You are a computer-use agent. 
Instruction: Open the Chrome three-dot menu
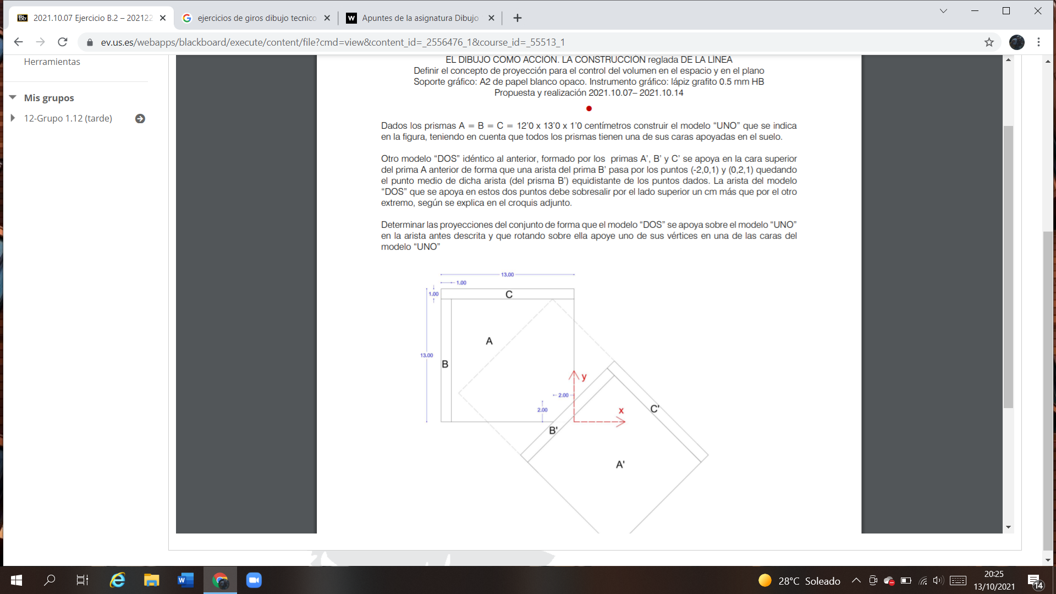pos(1038,42)
